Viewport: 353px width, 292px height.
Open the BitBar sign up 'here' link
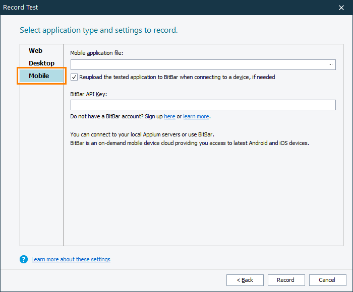(x=169, y=116)
